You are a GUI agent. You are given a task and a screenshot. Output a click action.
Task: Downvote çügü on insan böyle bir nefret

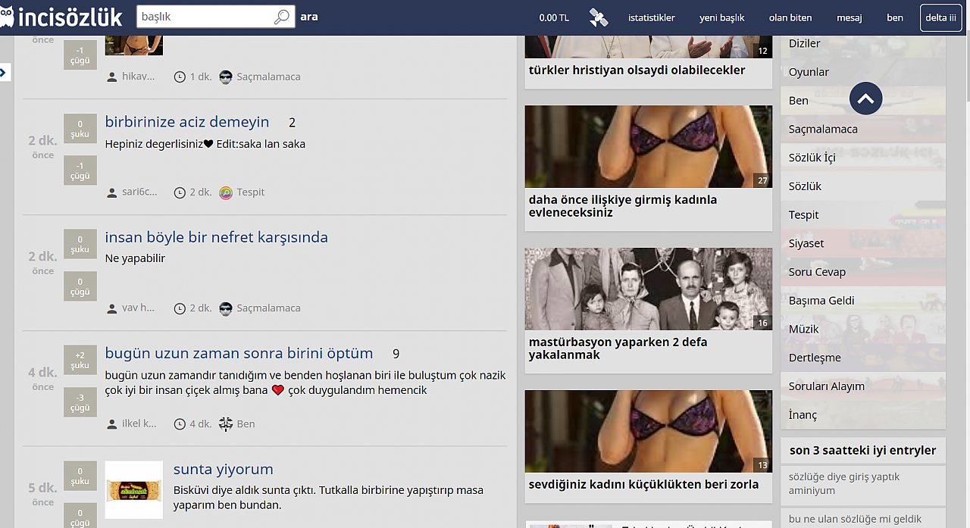click(80, 286)
